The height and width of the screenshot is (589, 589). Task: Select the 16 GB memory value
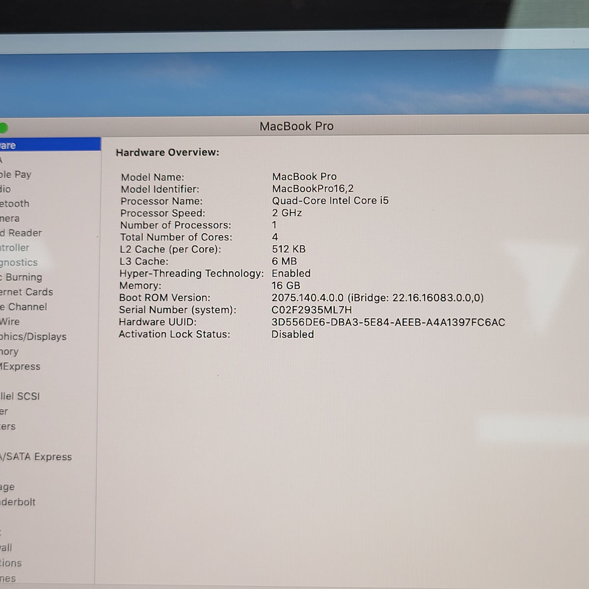pyautogui.click(x=286, y=285)
